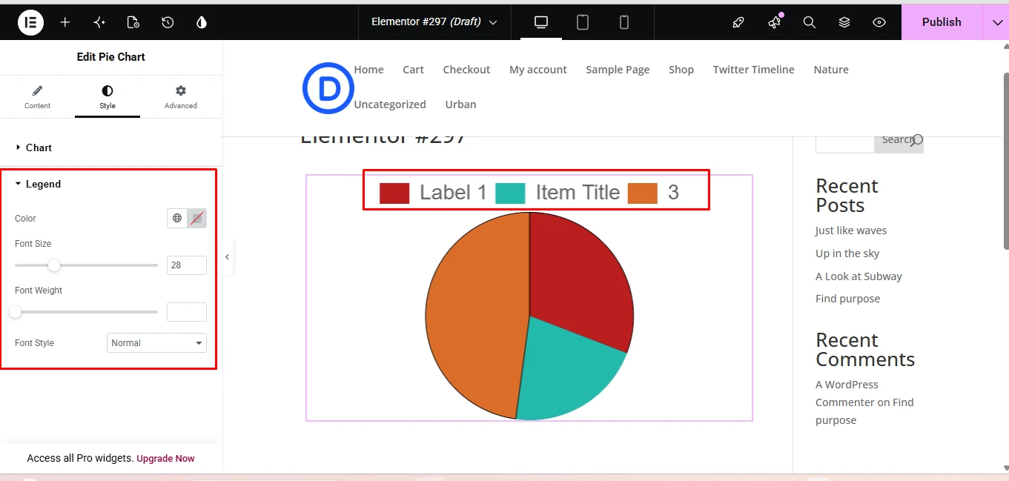Open the Up in the sky post link
This screenshot has height=481, width=1009.
(x=847, y=253)
